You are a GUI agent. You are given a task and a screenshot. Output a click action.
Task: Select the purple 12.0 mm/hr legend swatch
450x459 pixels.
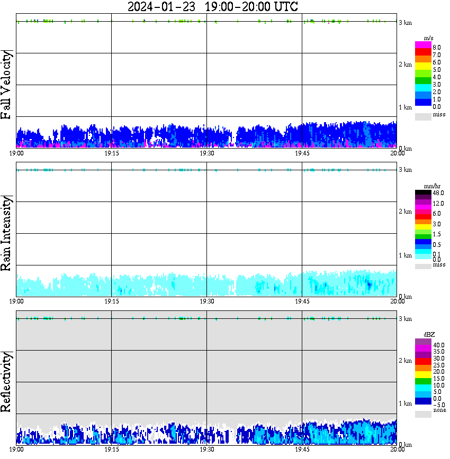423,203
